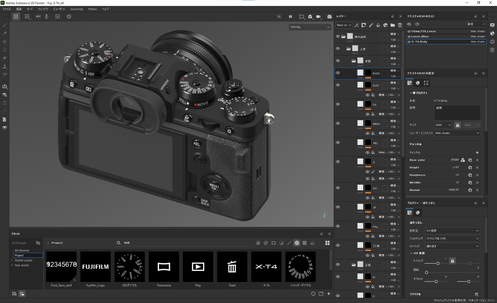Import resources with plus icon in Assets

point(329,294)
